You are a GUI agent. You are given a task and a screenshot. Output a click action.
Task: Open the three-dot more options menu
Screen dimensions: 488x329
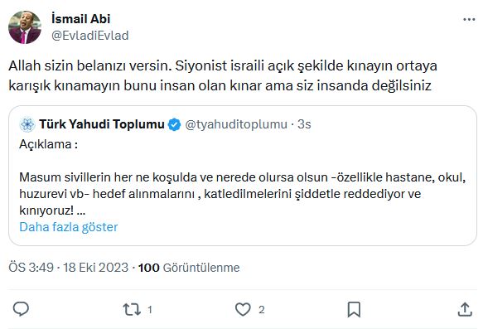pyautogui.click(x=469, y=19)
